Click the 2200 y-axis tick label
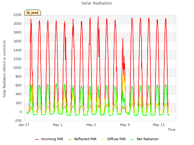This screenshot has width=194, height=145. pos(18,15)
